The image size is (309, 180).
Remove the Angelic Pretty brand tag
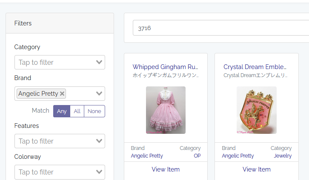tap(63, 94)
